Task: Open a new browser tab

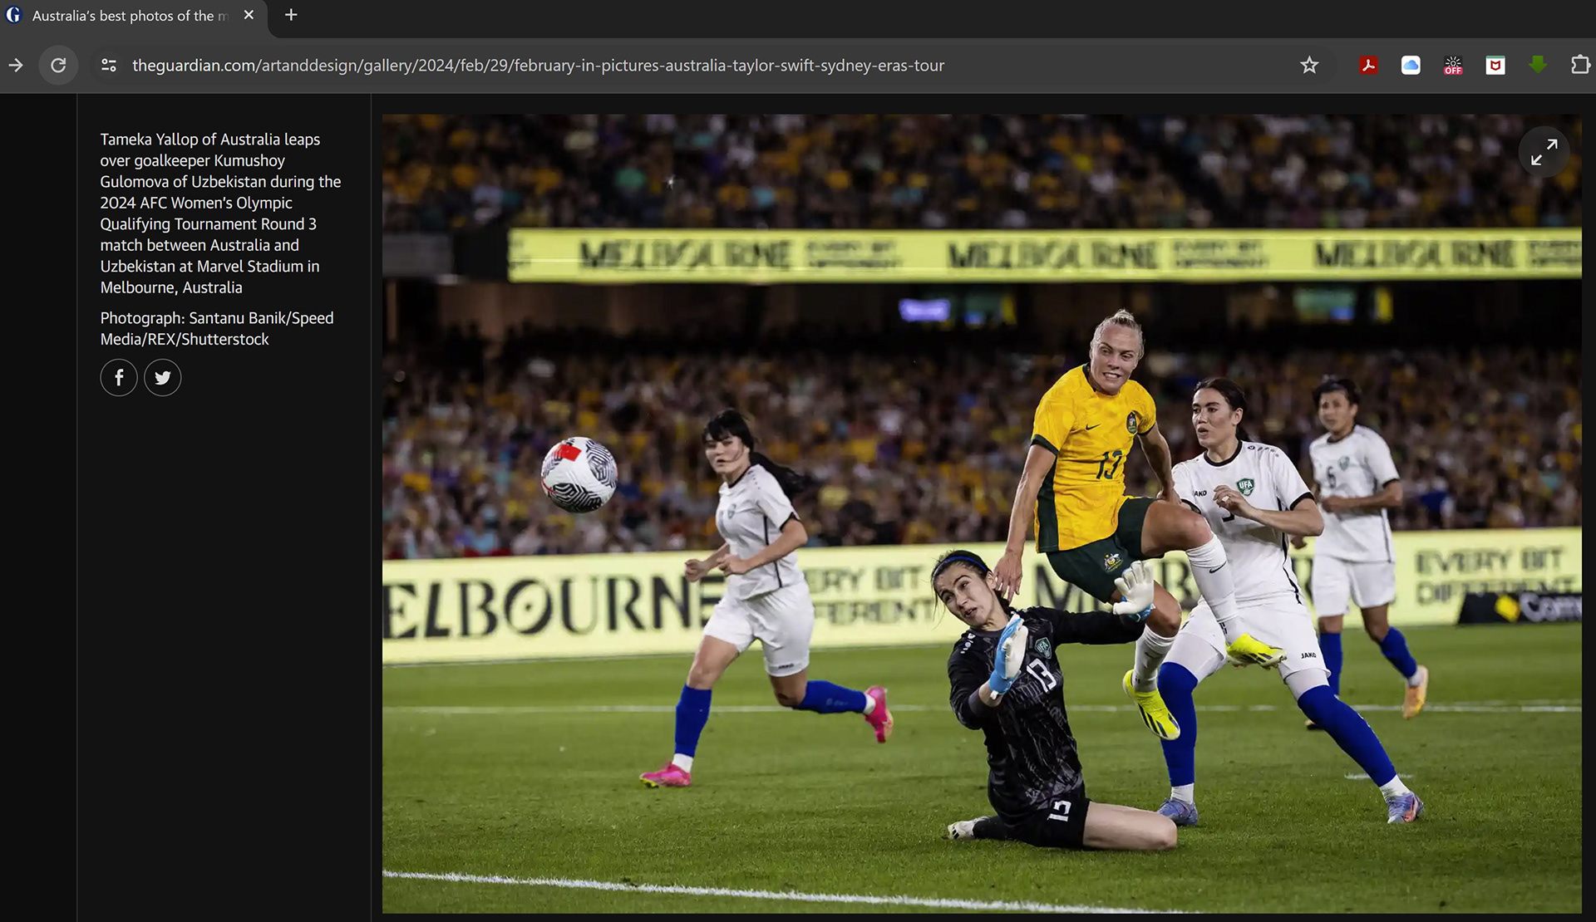Action: pyautogui.click(x=291, y=15)
